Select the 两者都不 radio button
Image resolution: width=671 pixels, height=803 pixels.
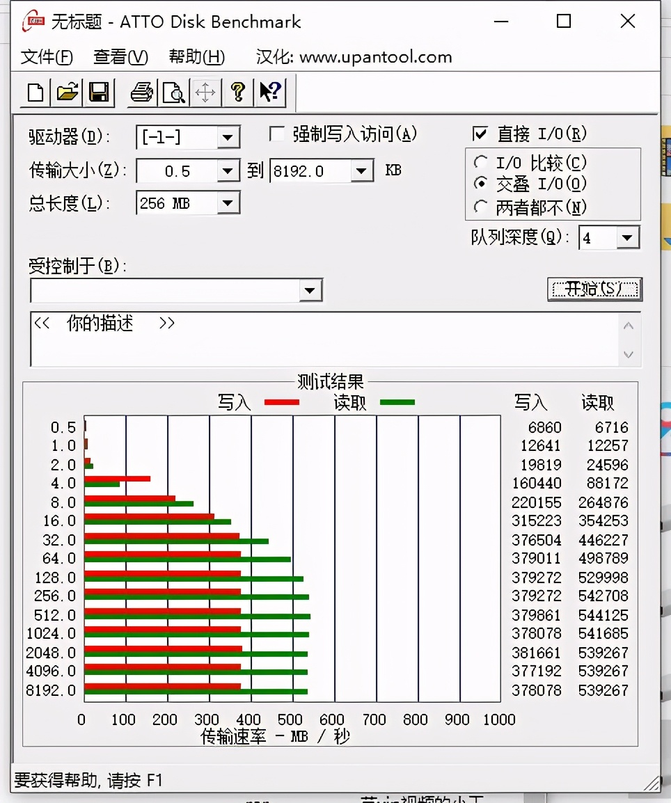point(480,207)
